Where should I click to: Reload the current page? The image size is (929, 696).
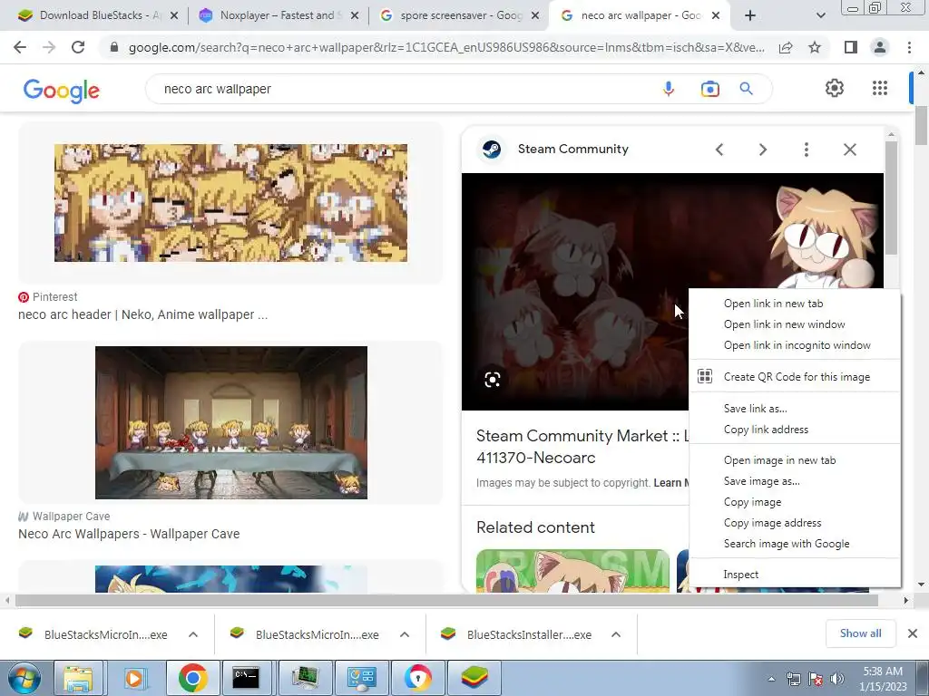(x=78, y=47)
